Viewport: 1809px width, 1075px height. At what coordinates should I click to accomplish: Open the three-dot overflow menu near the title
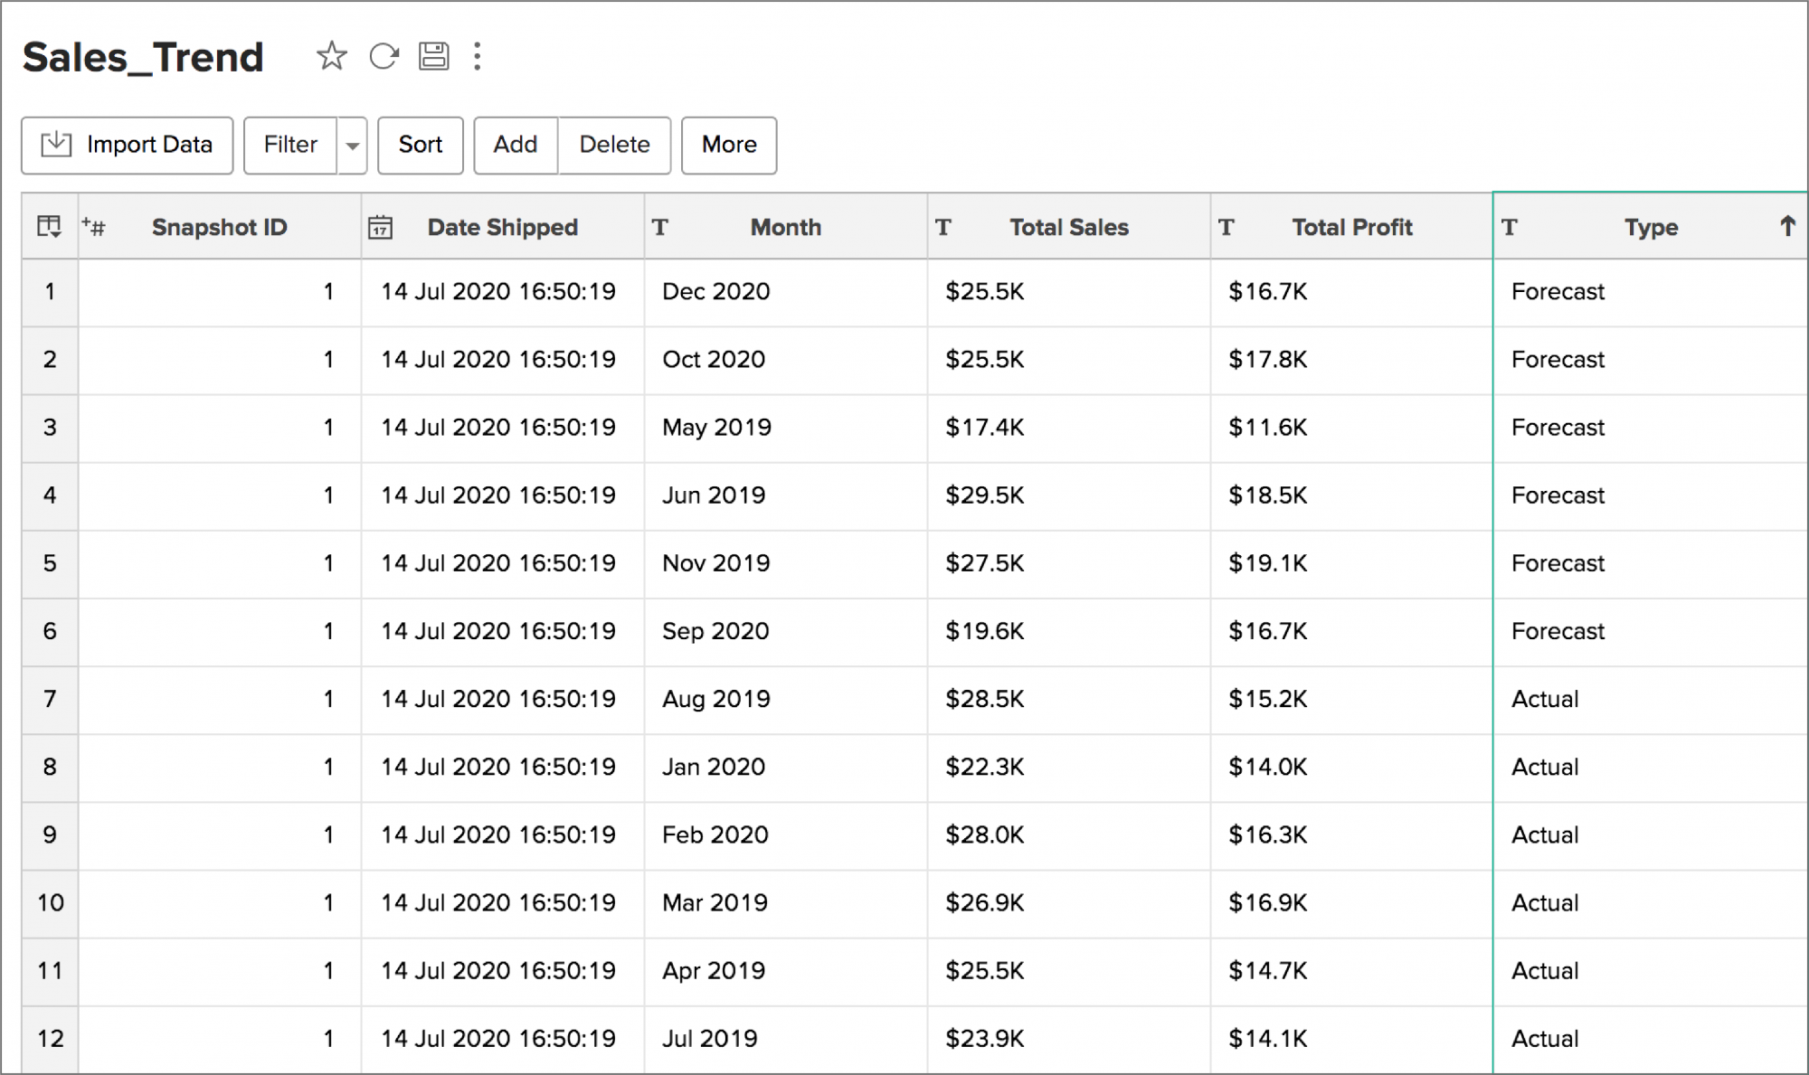478,56
